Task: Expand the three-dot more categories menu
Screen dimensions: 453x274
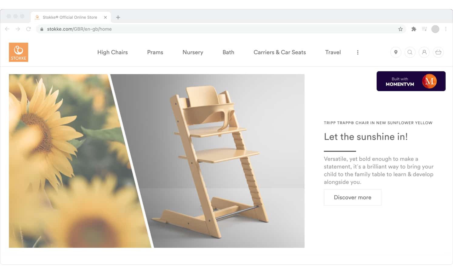Action: (358, 52)
